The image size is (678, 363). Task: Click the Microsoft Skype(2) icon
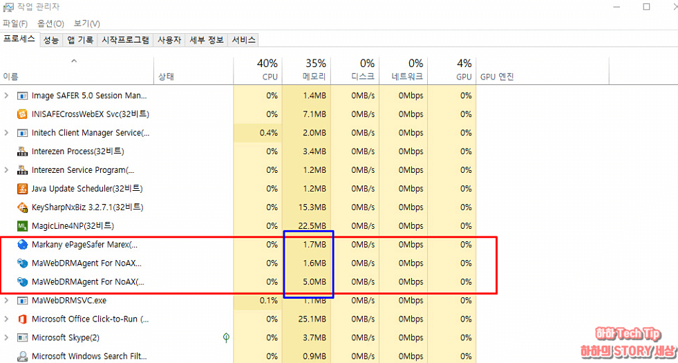tap(22, 337)
